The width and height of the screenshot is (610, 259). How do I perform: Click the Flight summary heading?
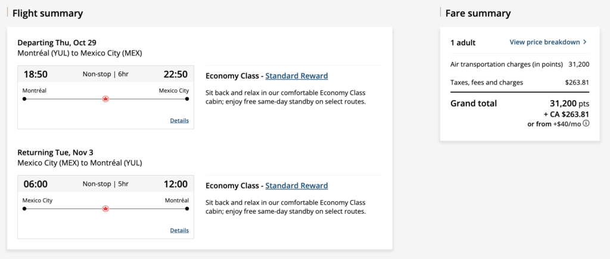(x=48, y=13)
